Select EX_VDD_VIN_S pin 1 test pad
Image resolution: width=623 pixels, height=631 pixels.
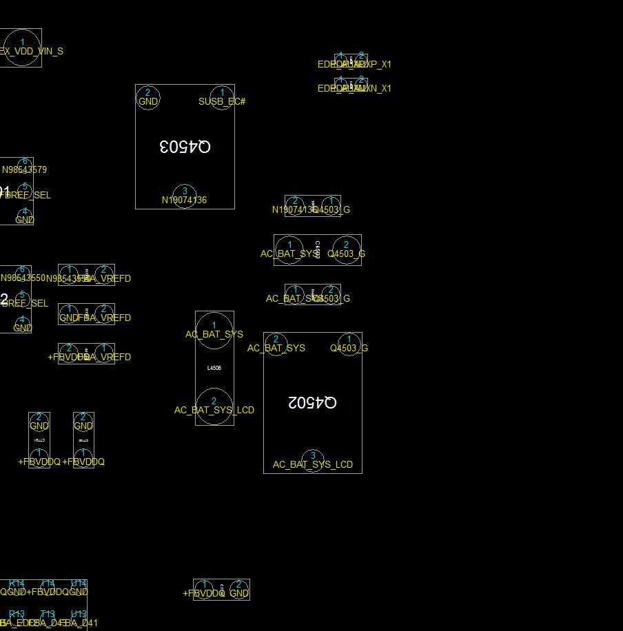click(22, 48)
